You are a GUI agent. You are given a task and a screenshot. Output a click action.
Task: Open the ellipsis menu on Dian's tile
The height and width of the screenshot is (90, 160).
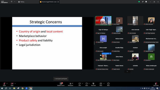[110, 53]
